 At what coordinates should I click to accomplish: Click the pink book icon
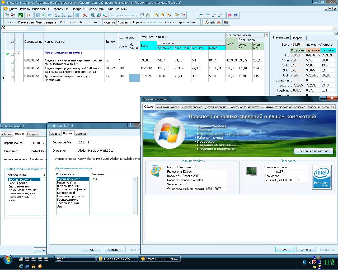coord(230,15)
